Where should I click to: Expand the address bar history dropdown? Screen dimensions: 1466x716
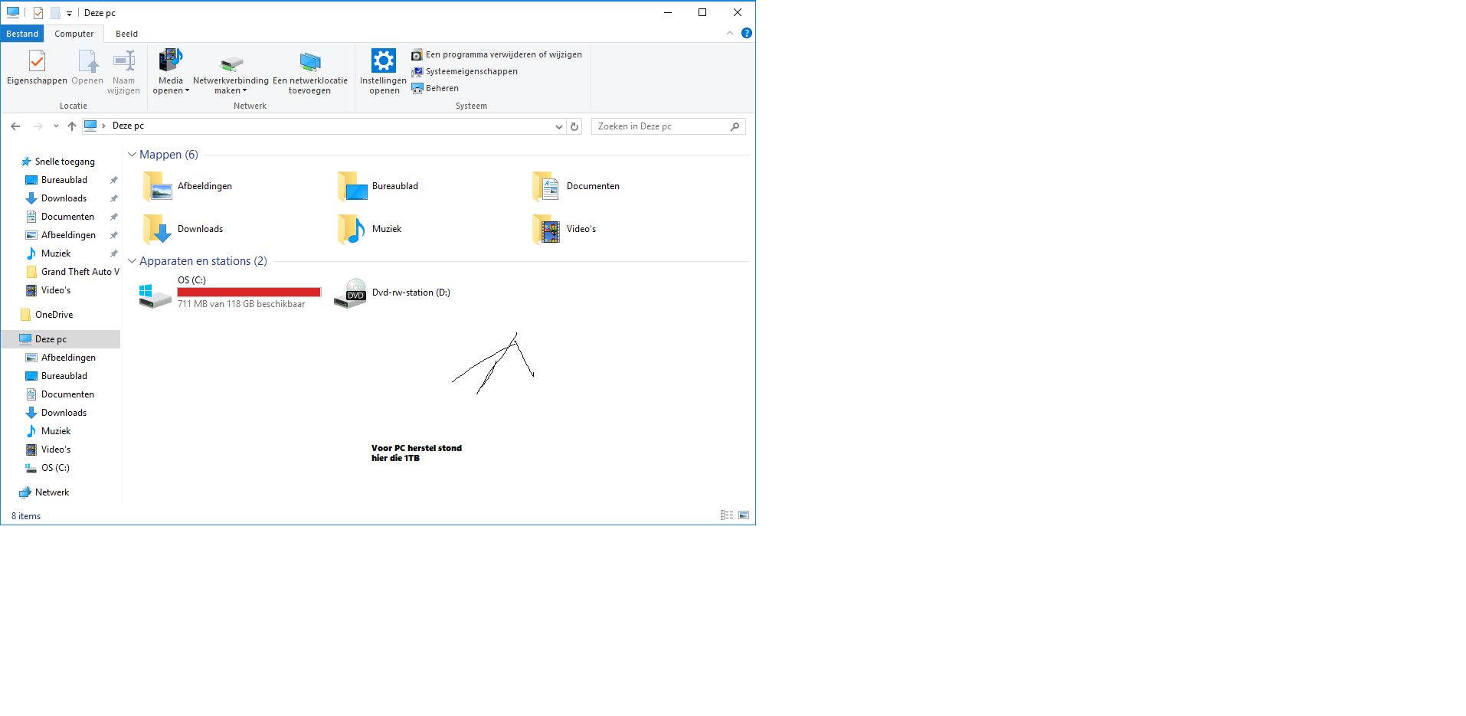(x=559, y=126)
